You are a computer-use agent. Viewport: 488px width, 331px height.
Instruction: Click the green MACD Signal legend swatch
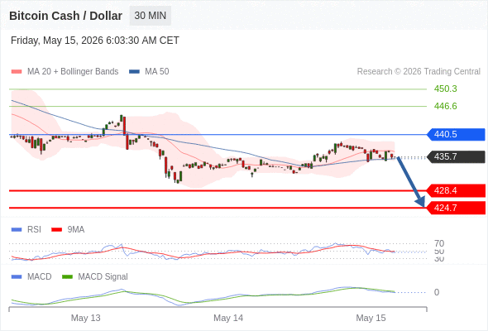point(67,277)
